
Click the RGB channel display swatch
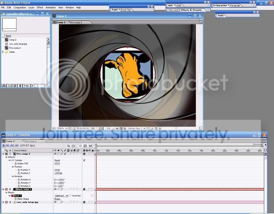[101, 129]
